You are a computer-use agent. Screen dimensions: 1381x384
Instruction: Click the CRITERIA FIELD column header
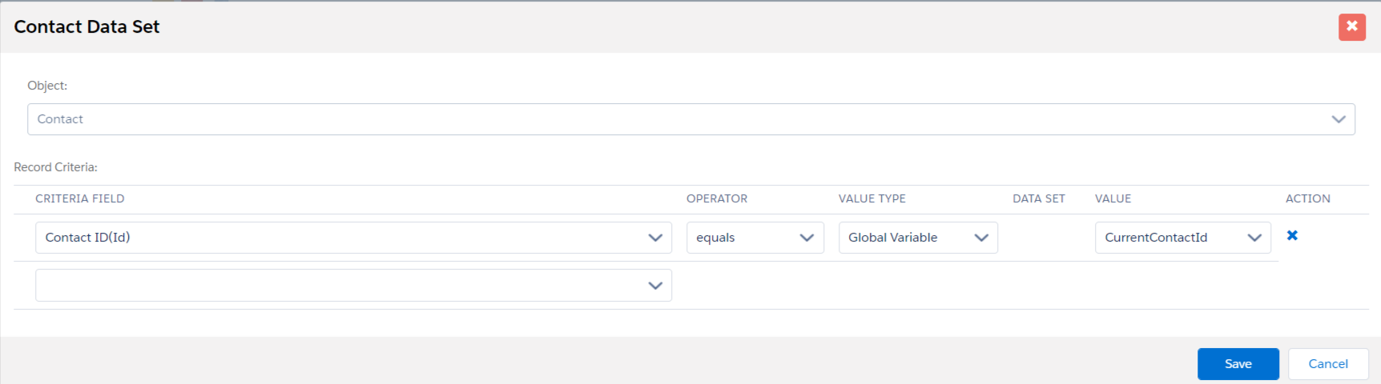click(x=80, y=198)
